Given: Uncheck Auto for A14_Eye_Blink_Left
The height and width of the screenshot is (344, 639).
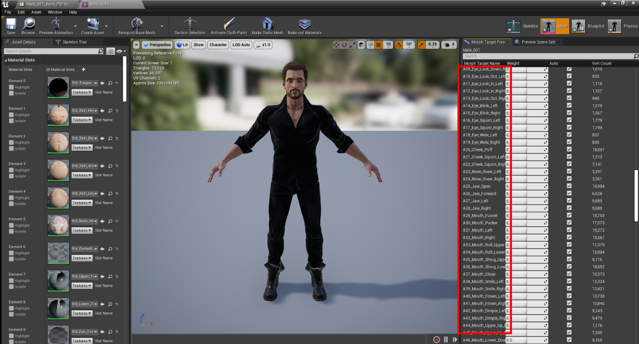Looking at the screenshot, I should coord(569,106).
